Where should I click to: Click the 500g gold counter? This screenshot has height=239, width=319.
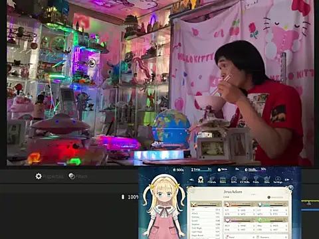coord(179,170)
